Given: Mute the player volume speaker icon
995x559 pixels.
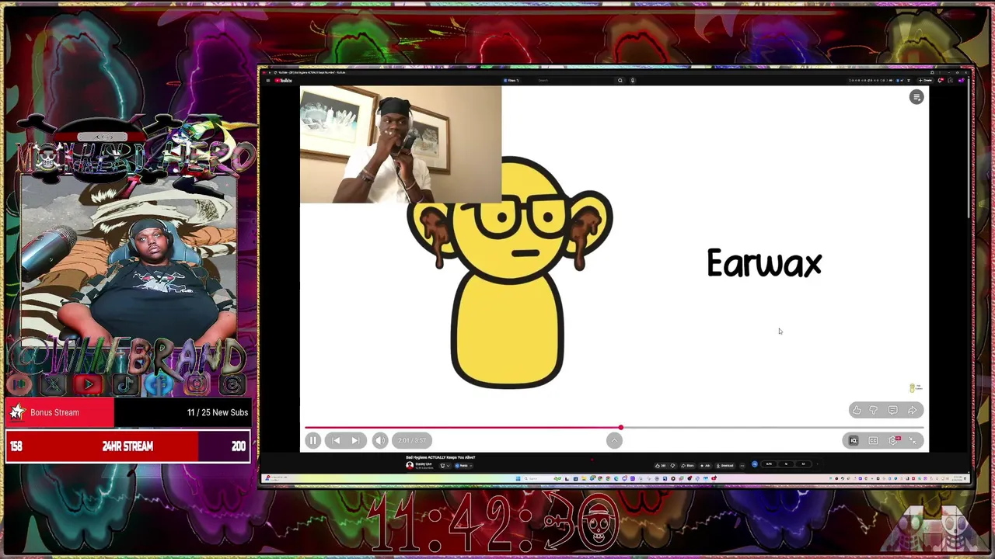Looking at the screenshot, I should 379,440.
